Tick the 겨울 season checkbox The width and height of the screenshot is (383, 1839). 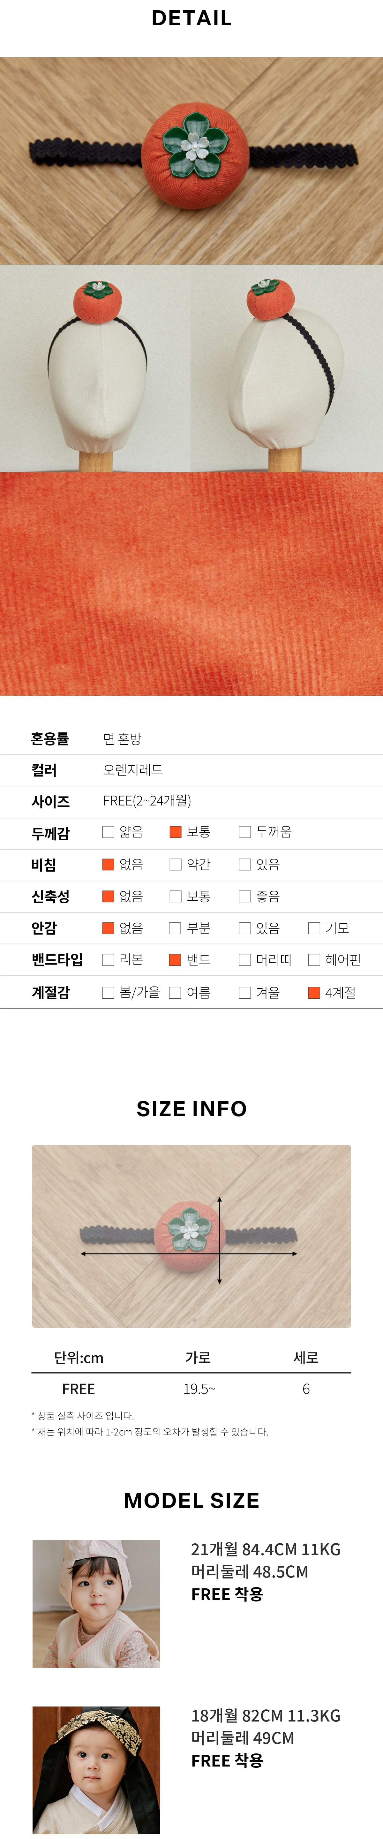[x=244, y=992]
